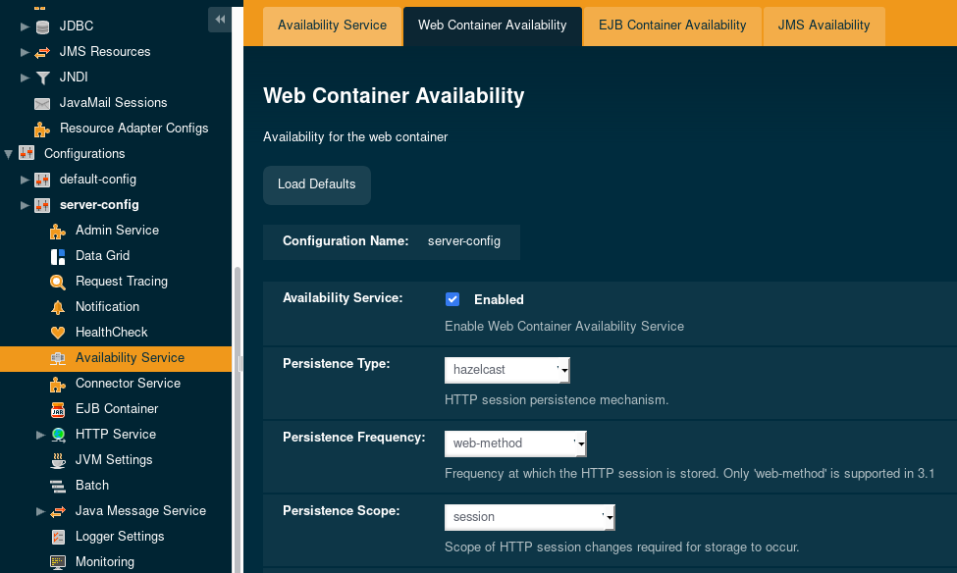Open Request Tracing page
Viewport: 957px width, 573px height.
[122, 282]
